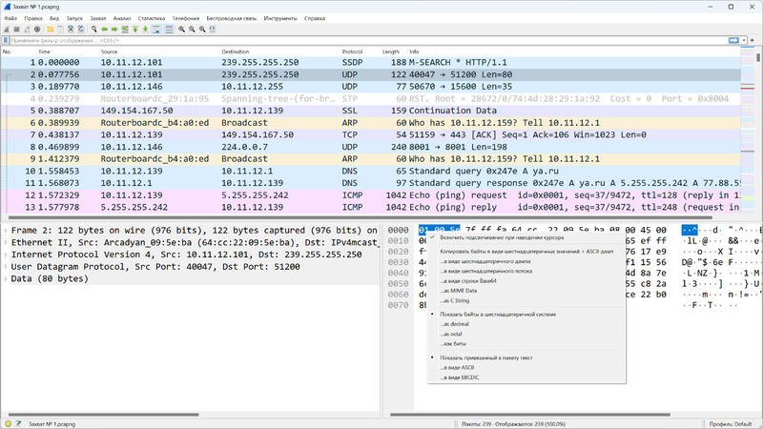Click into the display filter input field
Screen dimensions: 763x429
click(369, 40)
